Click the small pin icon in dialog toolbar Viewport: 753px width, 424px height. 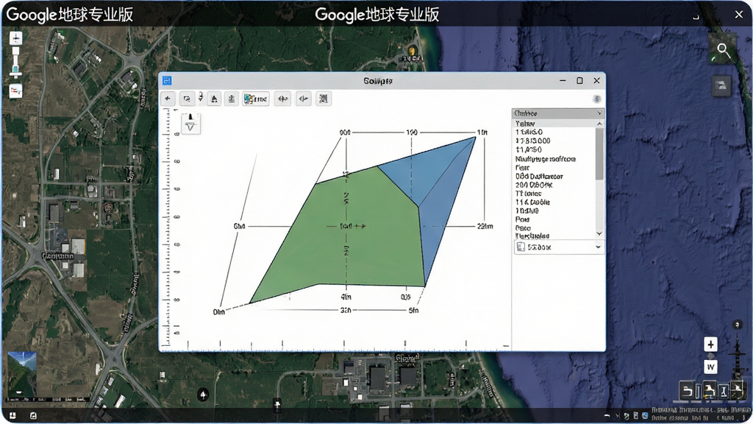[x=201, y=98]
